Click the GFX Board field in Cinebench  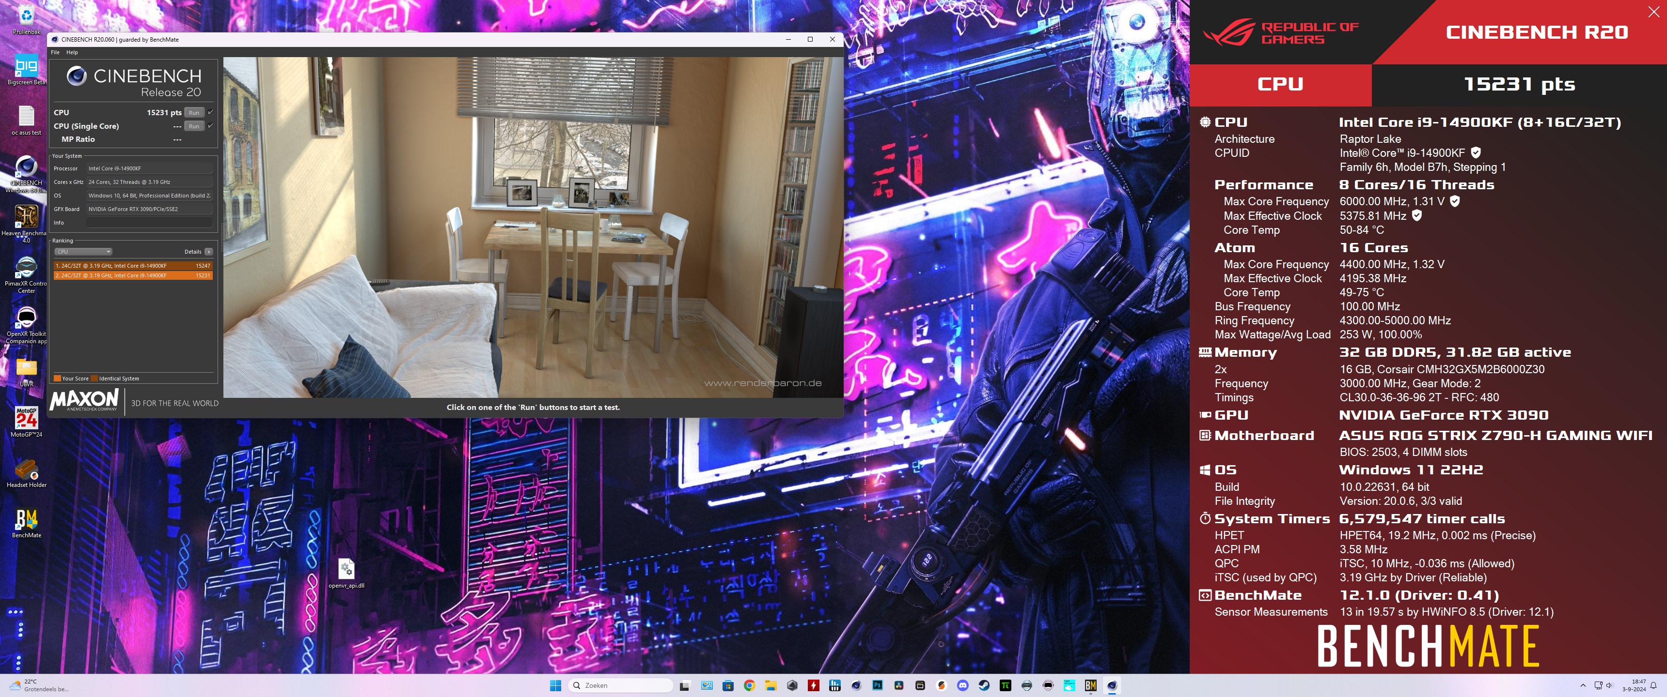click(x=149, y=209)
